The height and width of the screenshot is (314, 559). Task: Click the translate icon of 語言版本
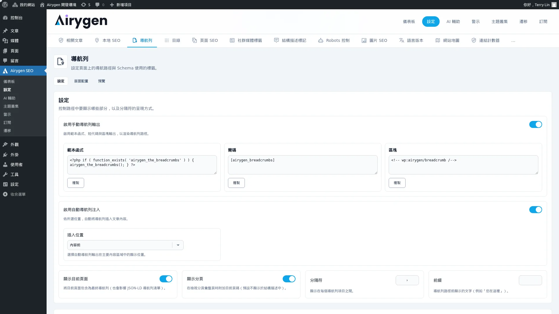coord(401,40)
